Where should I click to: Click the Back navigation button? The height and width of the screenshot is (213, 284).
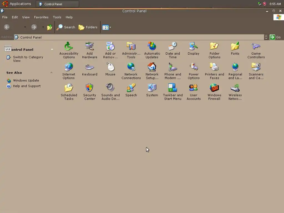tap(7, 27)
